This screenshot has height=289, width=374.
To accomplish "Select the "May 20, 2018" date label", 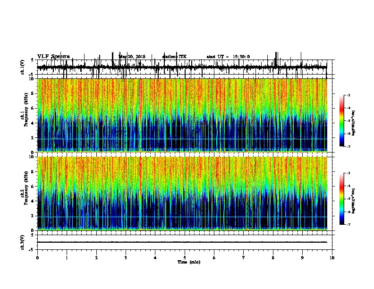I will coord(132,57).
